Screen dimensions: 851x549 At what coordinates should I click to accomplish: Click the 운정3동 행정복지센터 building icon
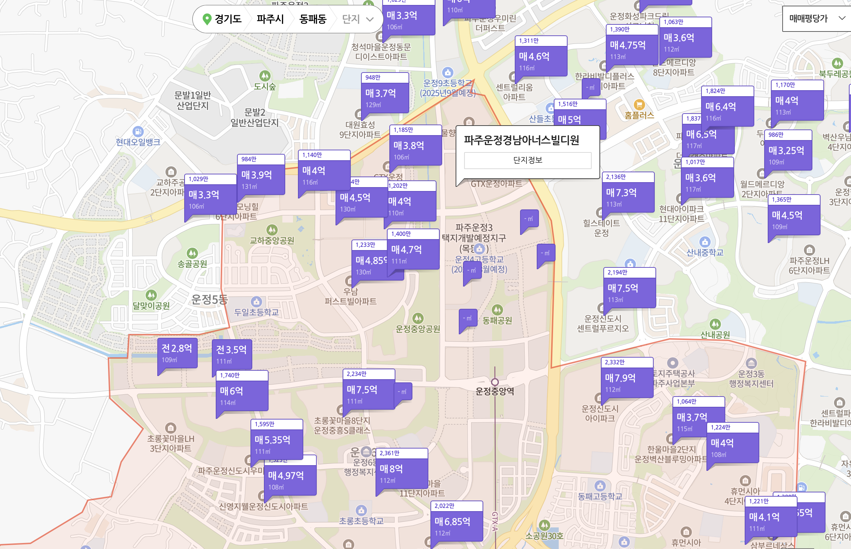(751, 363)
